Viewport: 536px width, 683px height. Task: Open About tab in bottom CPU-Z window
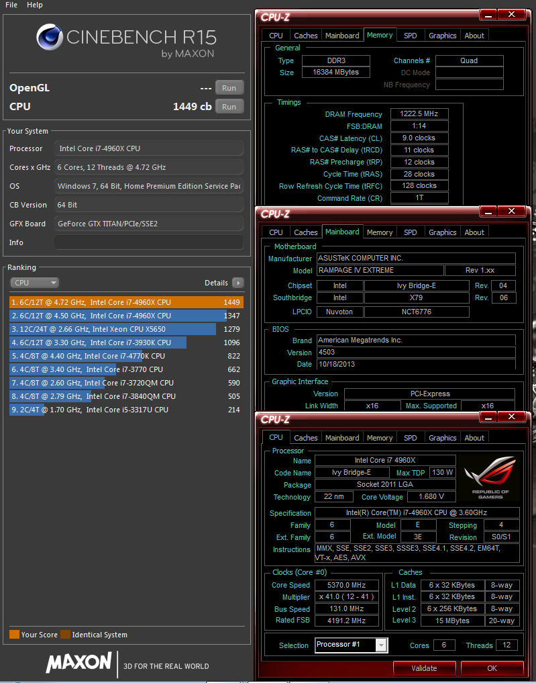pos(474,438)
